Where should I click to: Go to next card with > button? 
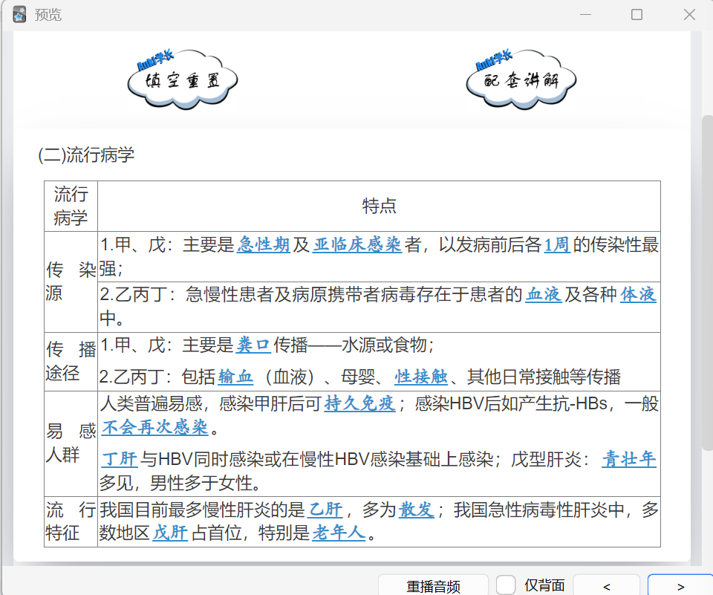click(681, 586)
